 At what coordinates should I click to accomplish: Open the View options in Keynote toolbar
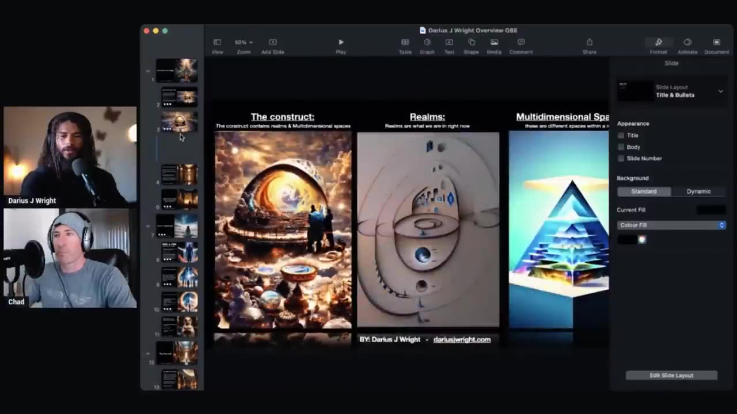[217, 42]
